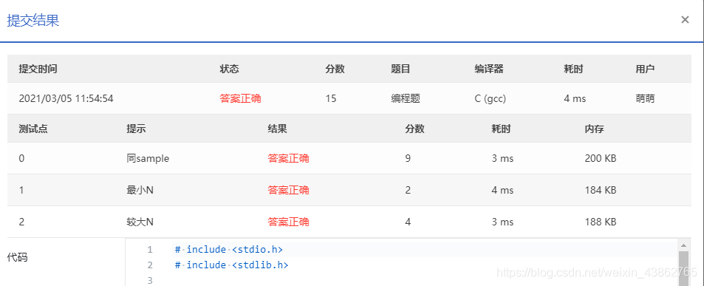Screen dimensions: 704x286
Task: Click the overall 答案正确 status
Action: click(240, 99)
